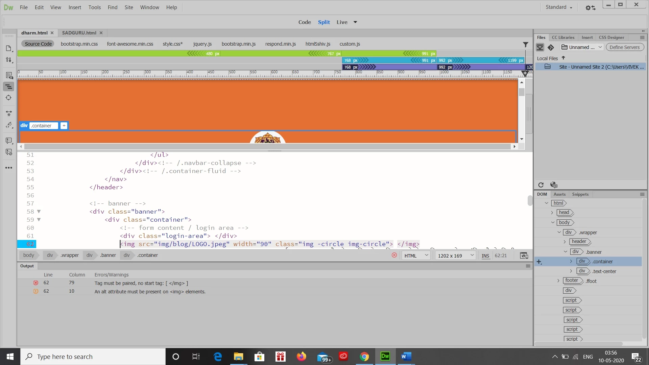This screenshot has width=649, height=365.
Task: Click the Open Documents icon in left toolbar
Action: point(9,48)
